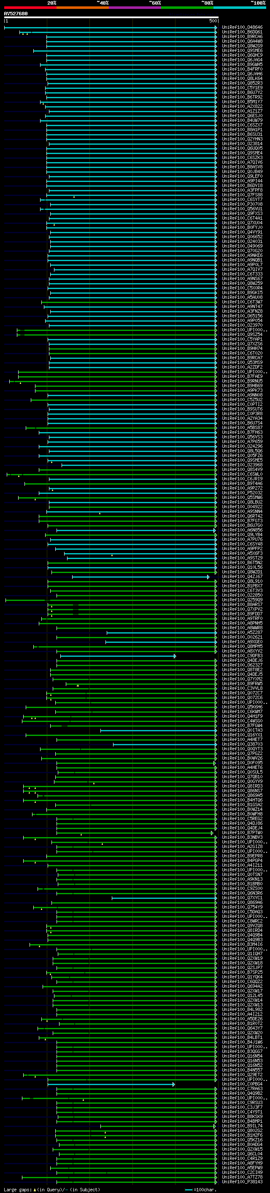
Task: Select hit label UniRef100_Q6QHC9
Action: 242,55
